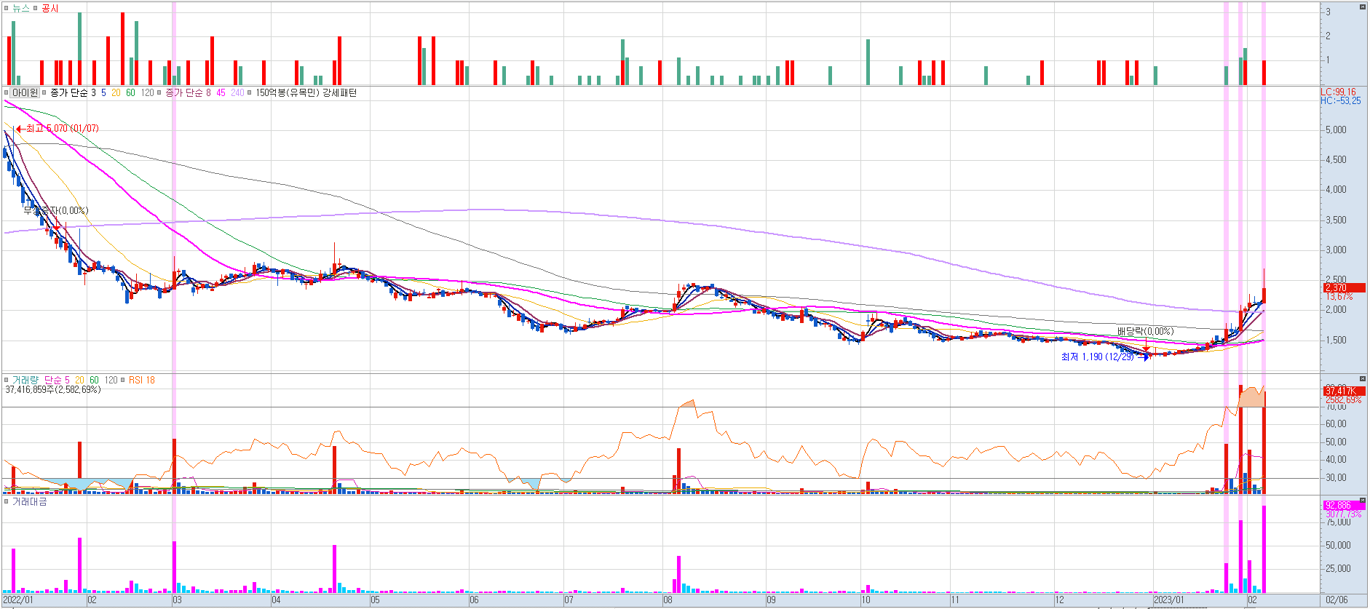
Task: Close the 거래대금 panel
Action: point(1363,501)
